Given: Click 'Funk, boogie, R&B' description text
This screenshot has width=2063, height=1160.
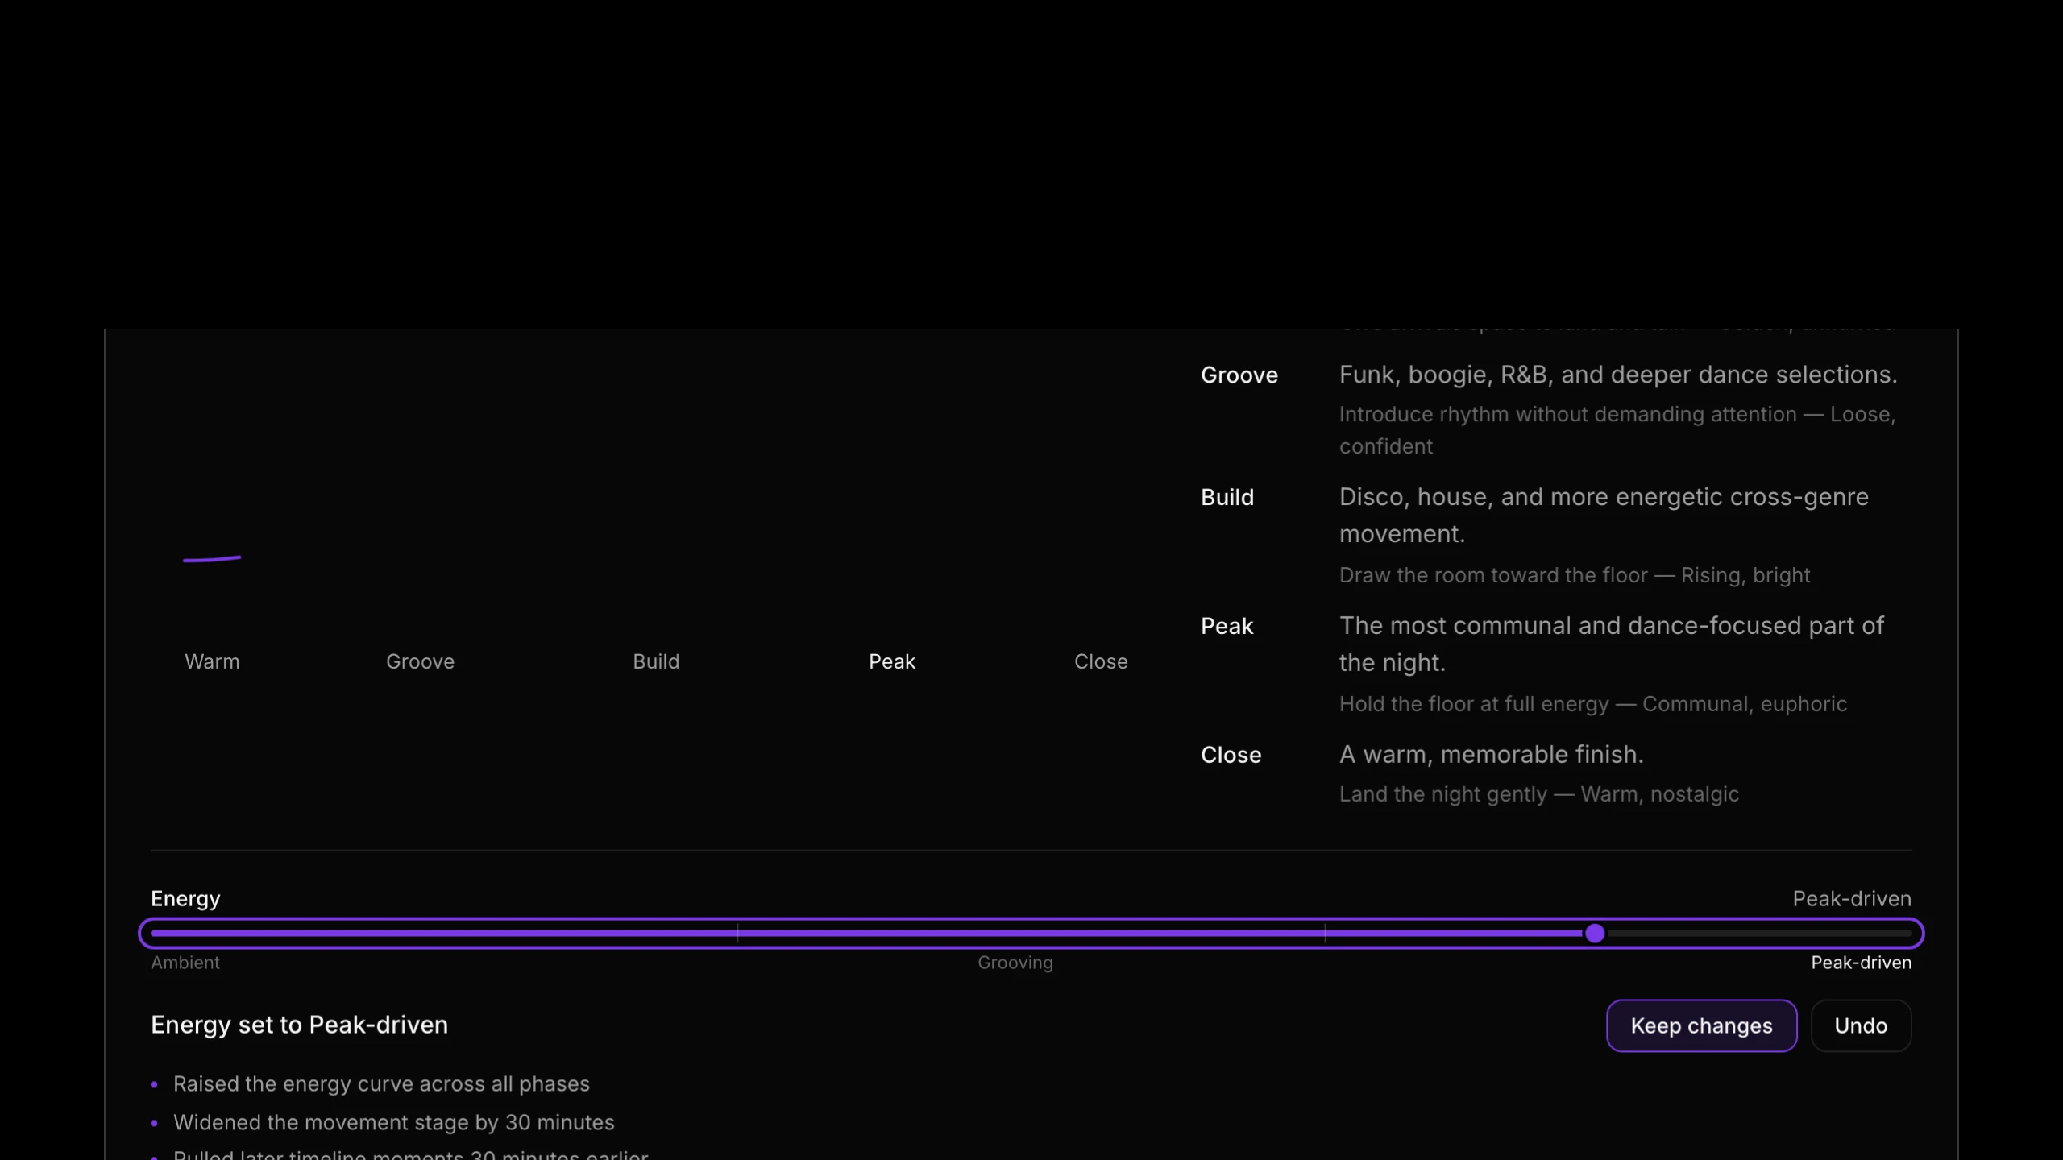Looking at the screenshot, I should tap(1618, 375).
